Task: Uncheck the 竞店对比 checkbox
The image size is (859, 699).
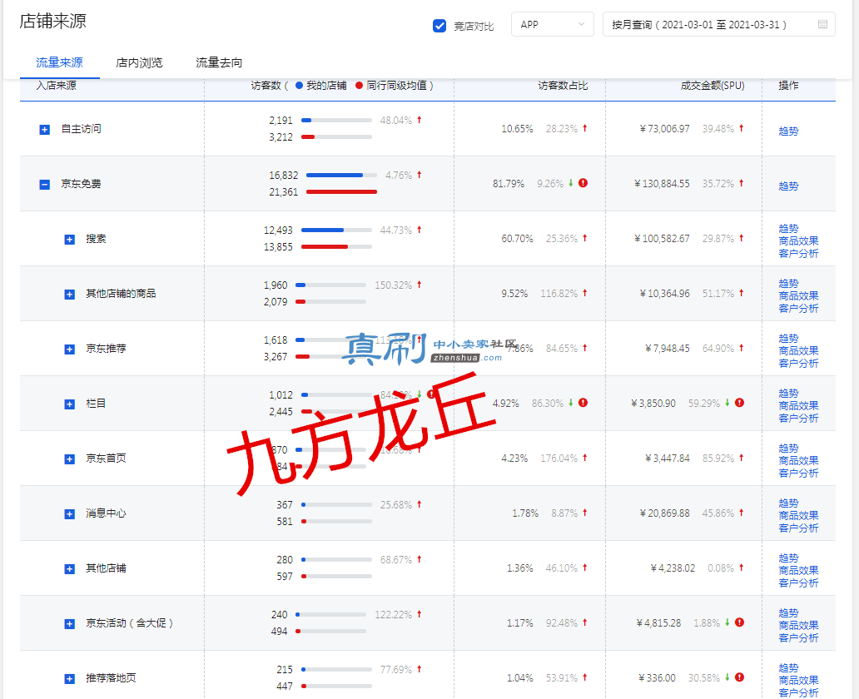Action: click(439, 26)
